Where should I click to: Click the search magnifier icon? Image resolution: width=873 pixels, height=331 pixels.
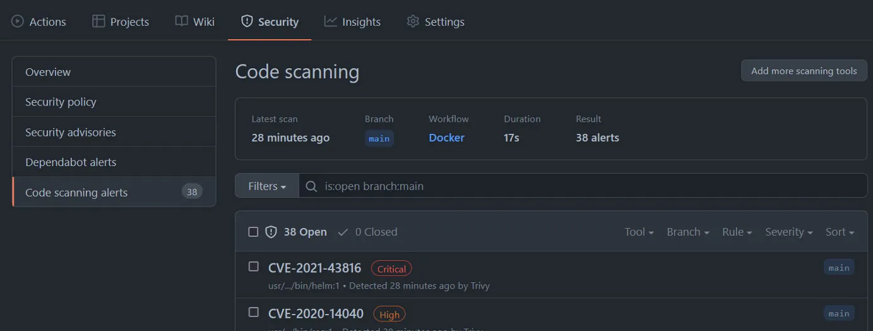point(311,186)
